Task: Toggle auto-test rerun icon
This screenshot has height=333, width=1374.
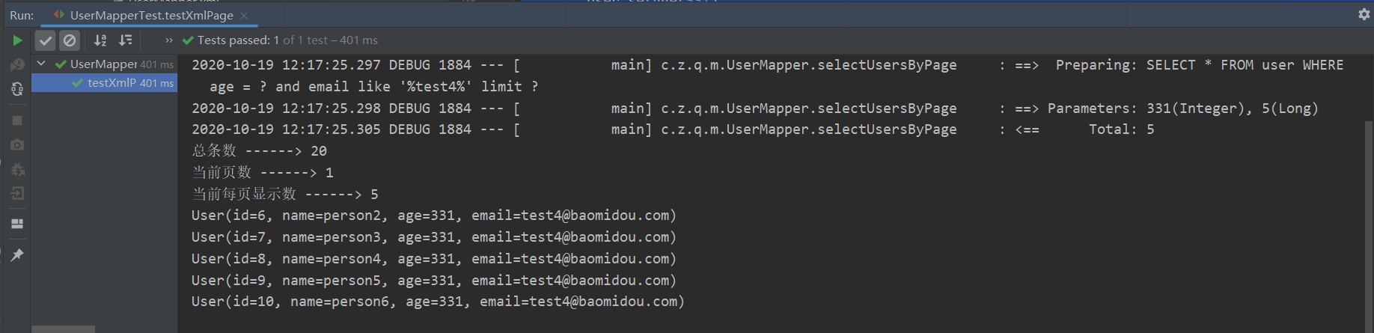Action: coord(17,89)
